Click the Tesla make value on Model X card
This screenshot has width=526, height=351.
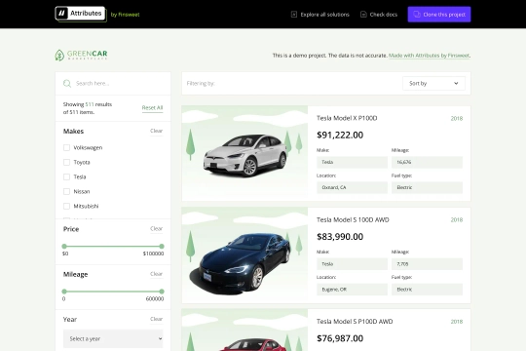pos(352,162)
